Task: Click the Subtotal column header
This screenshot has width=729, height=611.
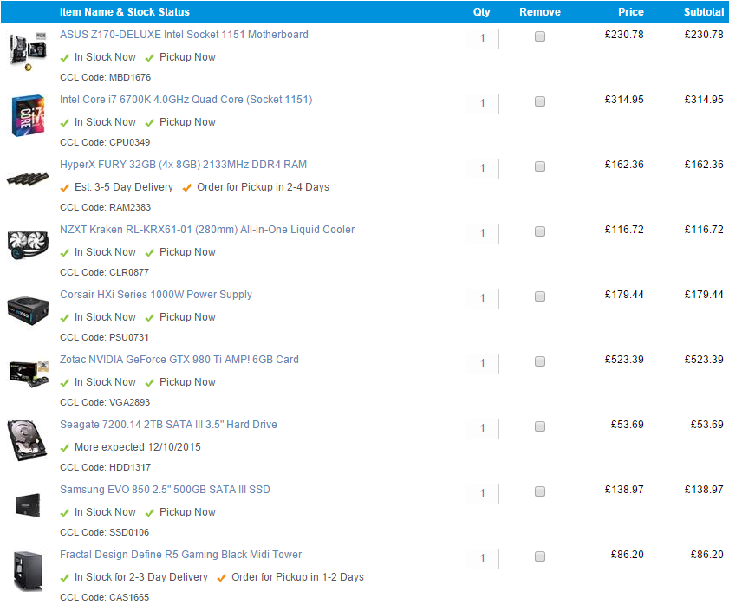Action: [704, 12]
